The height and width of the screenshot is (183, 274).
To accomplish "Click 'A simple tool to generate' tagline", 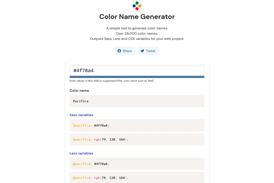I will (137, 28).
